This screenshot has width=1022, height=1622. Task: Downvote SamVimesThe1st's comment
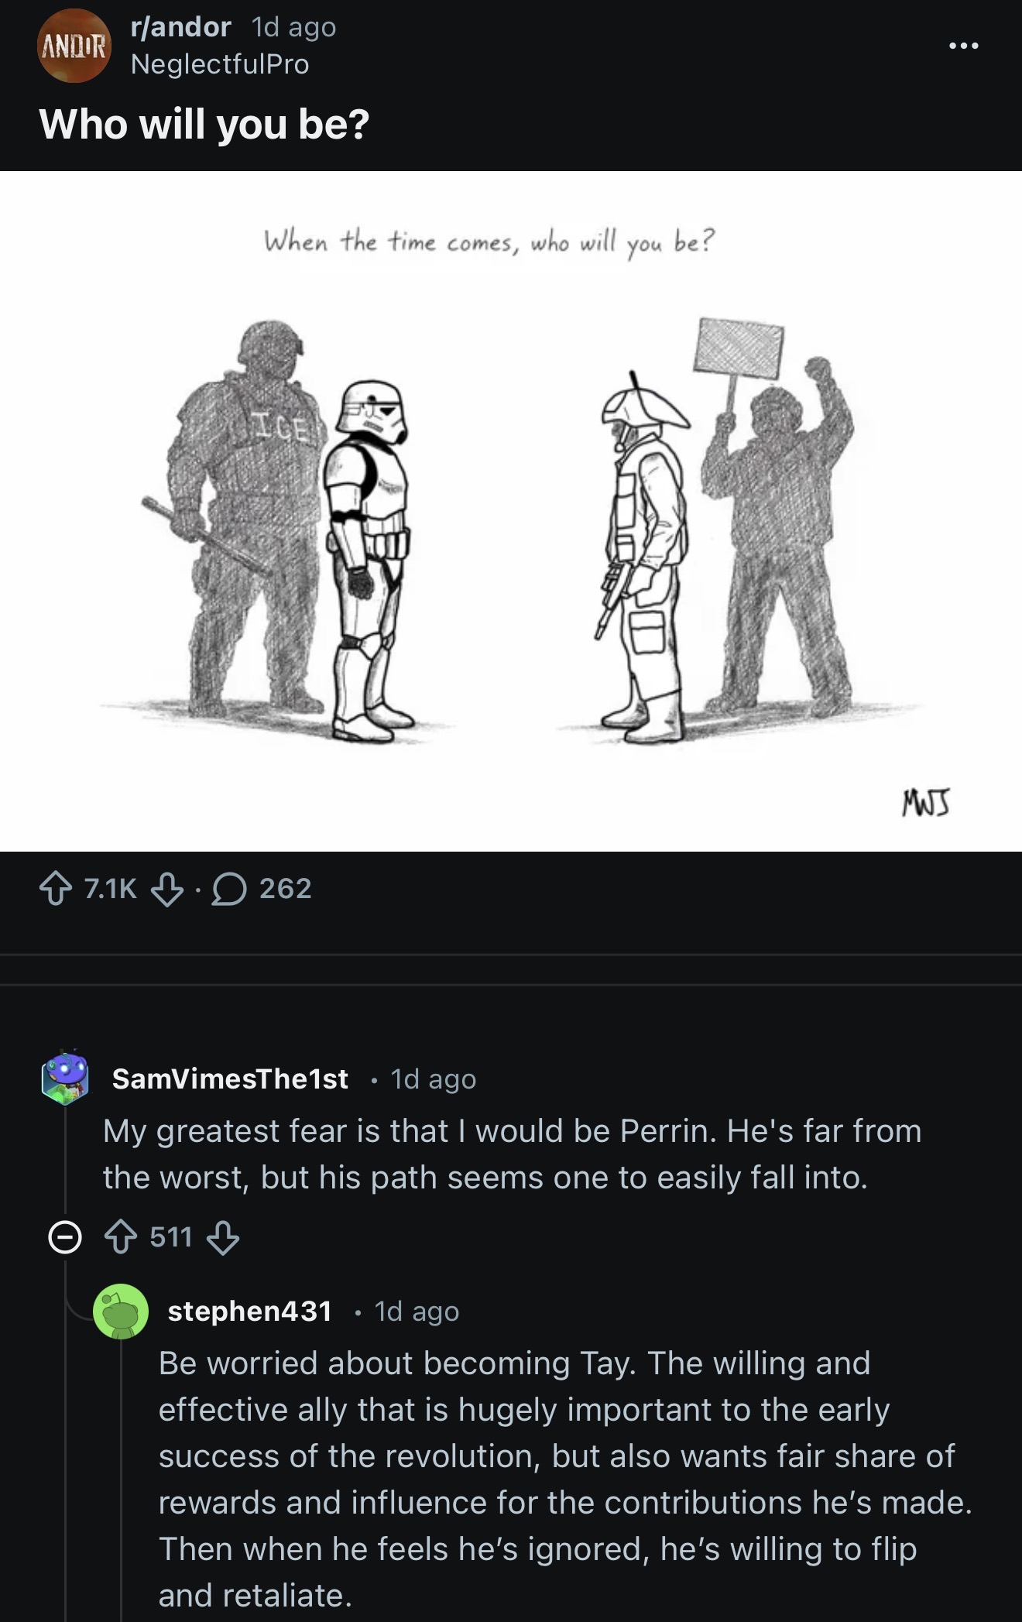[x=223, y=1237]
